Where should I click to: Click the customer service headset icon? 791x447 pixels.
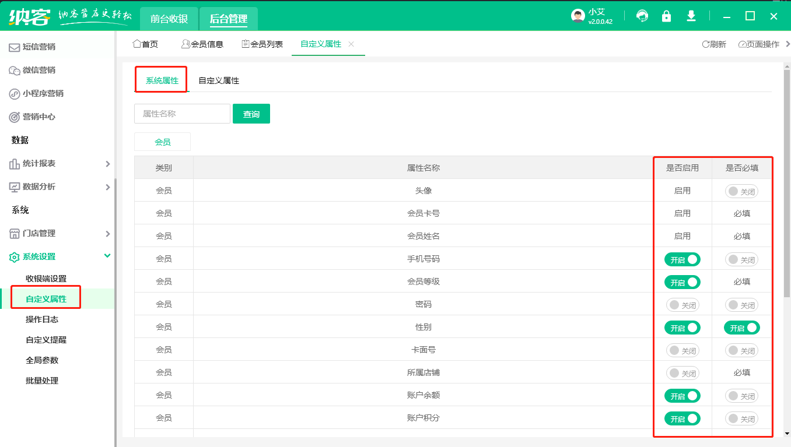click(x=642, y=16)
